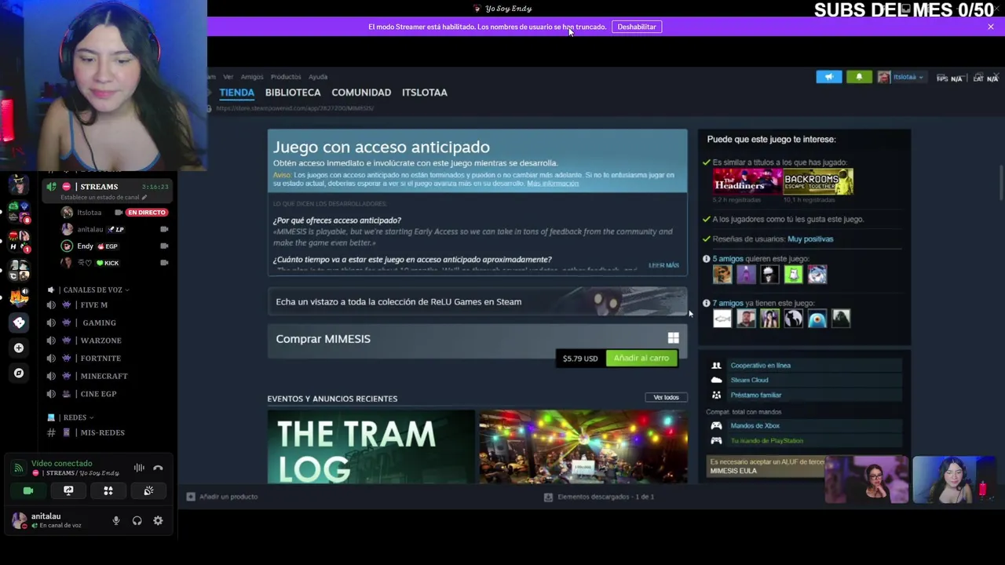Image resolution: width=1005 pixels, height=565 pixels.
Task: Open Backrooms Escape Together capsule
Action: [x=818, y=182]
